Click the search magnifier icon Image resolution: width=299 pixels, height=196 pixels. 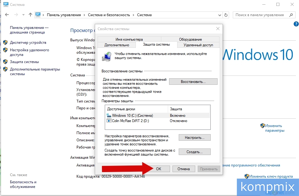[x=291, y=15]
